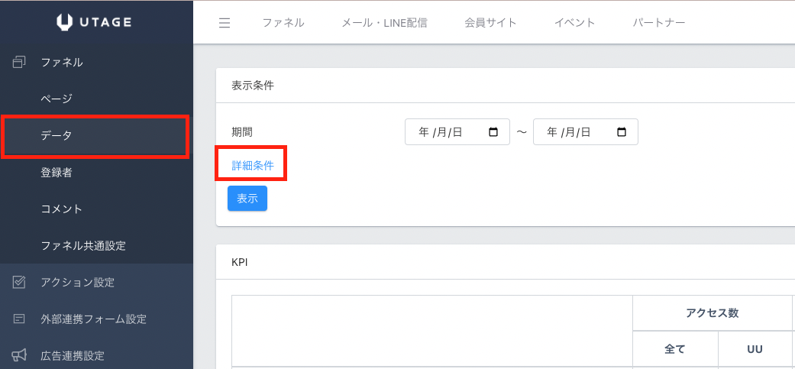Click the funnel icon in sidebar
Viewport: 795px width, 369px height.
[x=20, y=63]
